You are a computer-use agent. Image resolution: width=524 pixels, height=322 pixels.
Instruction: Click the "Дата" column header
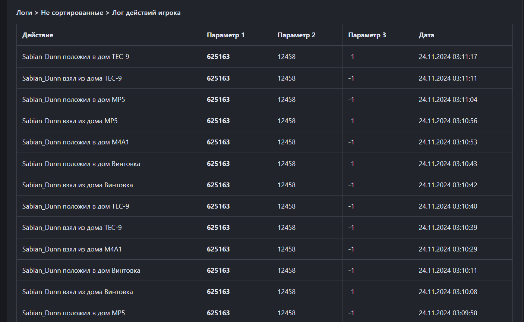pyautogui.click(x=426, y=35)
